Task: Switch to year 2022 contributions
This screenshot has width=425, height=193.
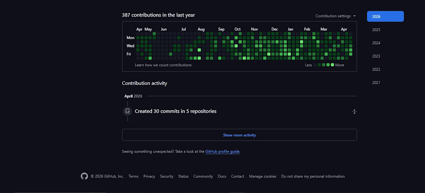Action: tap(376, 69)
